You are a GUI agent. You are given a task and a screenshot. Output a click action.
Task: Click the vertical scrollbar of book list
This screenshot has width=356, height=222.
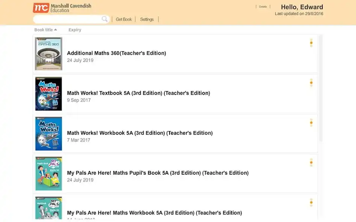click(321, 88)
